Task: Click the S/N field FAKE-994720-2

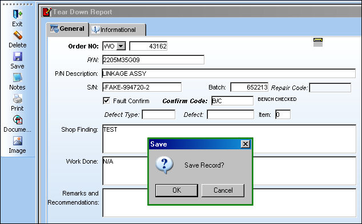Action: (142, 87)
